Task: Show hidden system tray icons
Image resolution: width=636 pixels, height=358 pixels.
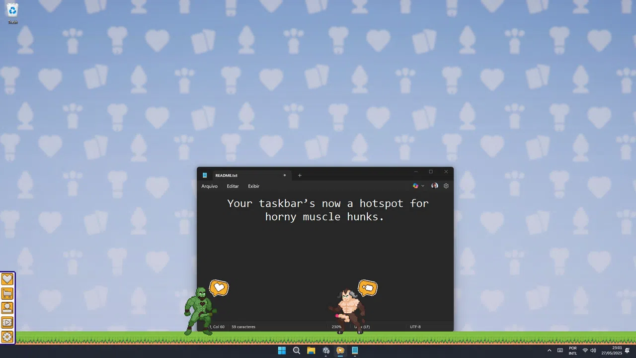Action: point(549,351)
